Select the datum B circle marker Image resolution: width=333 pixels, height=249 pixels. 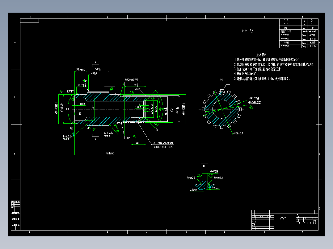pyautogui.click(x=156, y=130)
